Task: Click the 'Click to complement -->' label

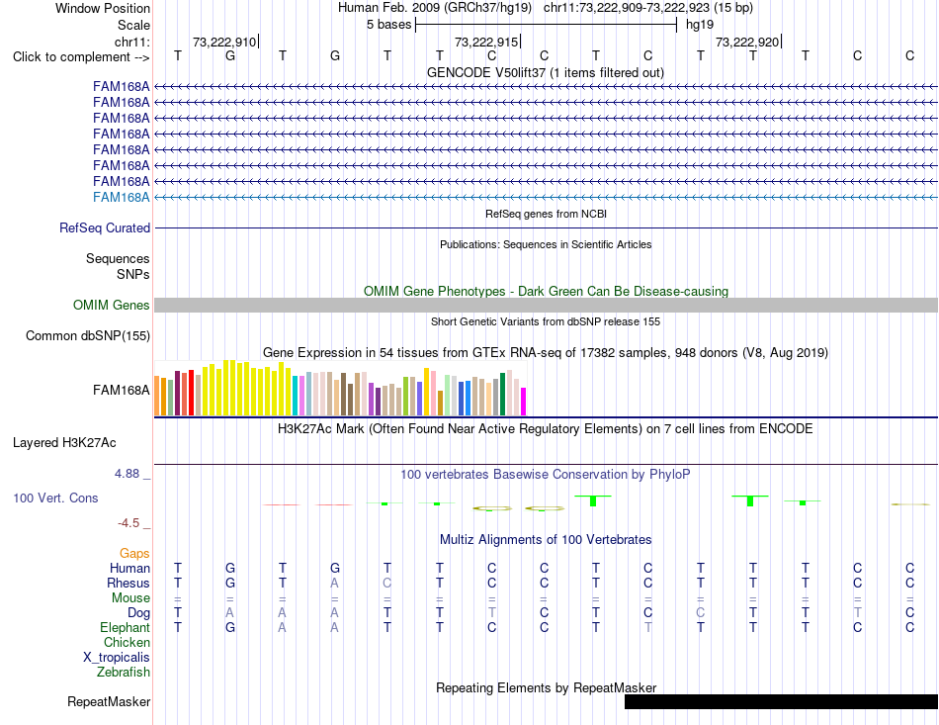Action: [x=81, y=57]
